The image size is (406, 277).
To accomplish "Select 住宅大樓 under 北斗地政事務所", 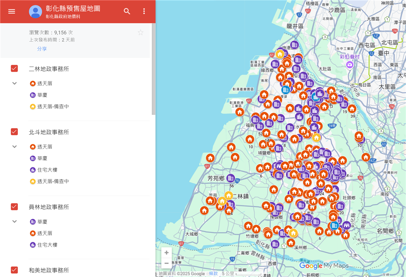I will pos(47,170).
